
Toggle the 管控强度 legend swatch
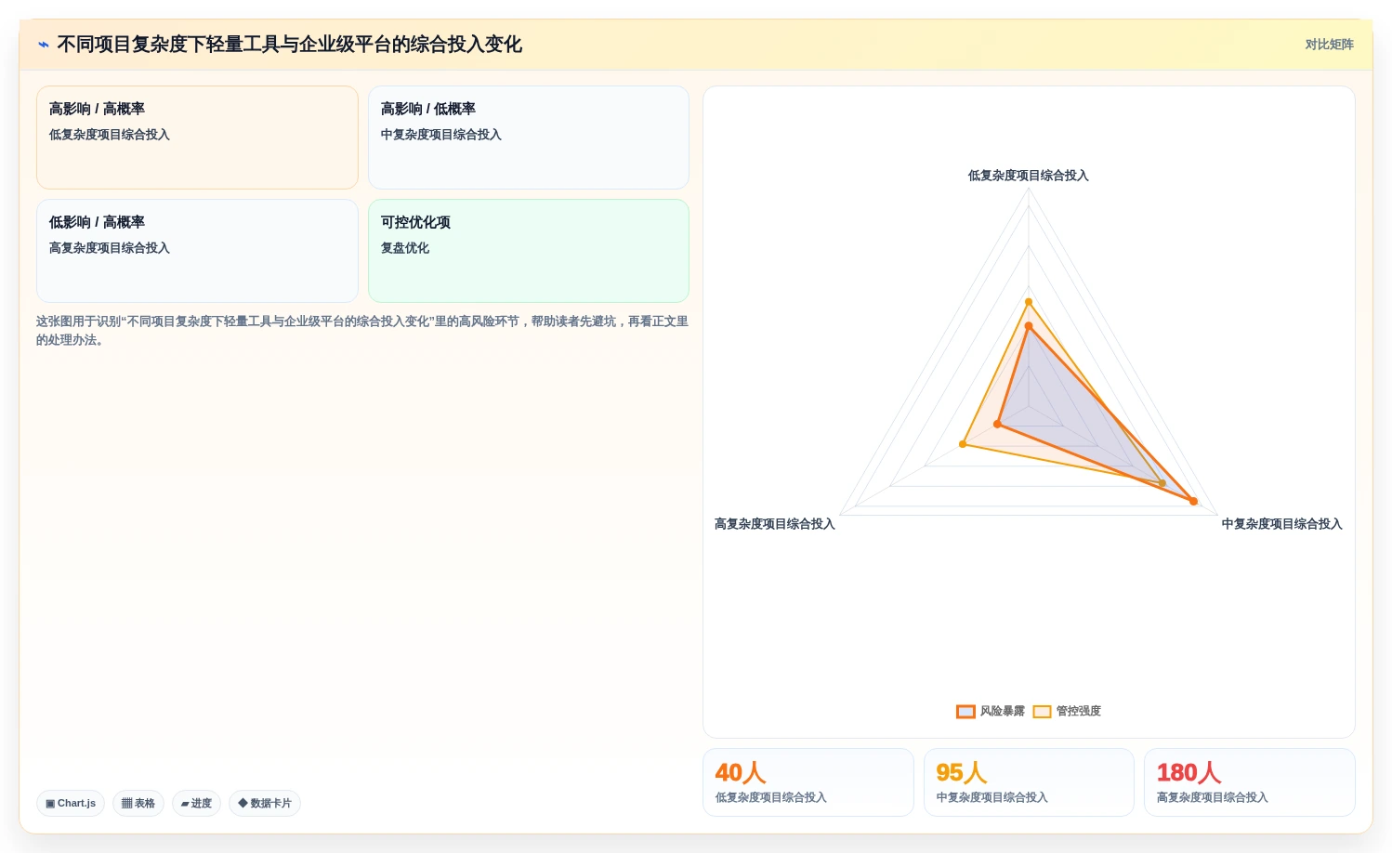point(1042,712)
